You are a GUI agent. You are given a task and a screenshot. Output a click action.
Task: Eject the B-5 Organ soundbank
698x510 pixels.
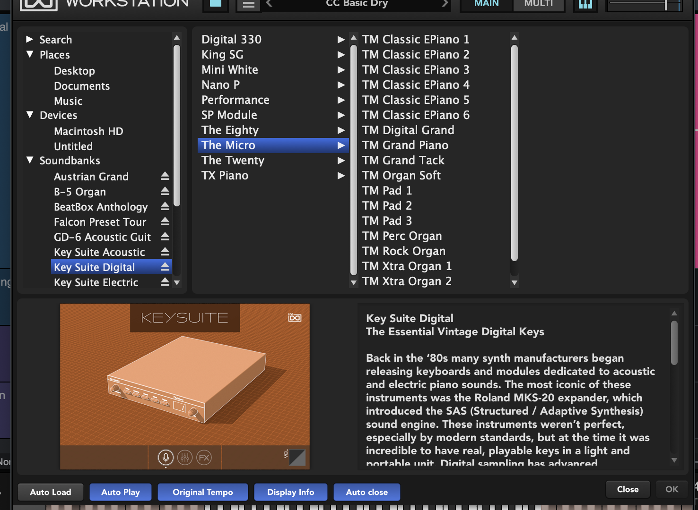[165, 191]
